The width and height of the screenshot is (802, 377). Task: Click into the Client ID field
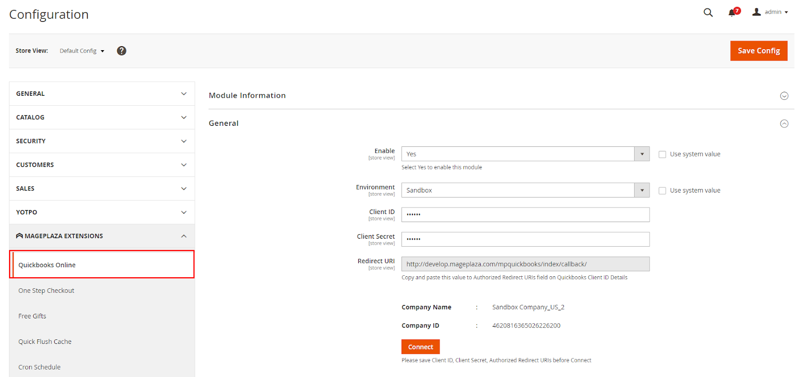coord(525,215)
